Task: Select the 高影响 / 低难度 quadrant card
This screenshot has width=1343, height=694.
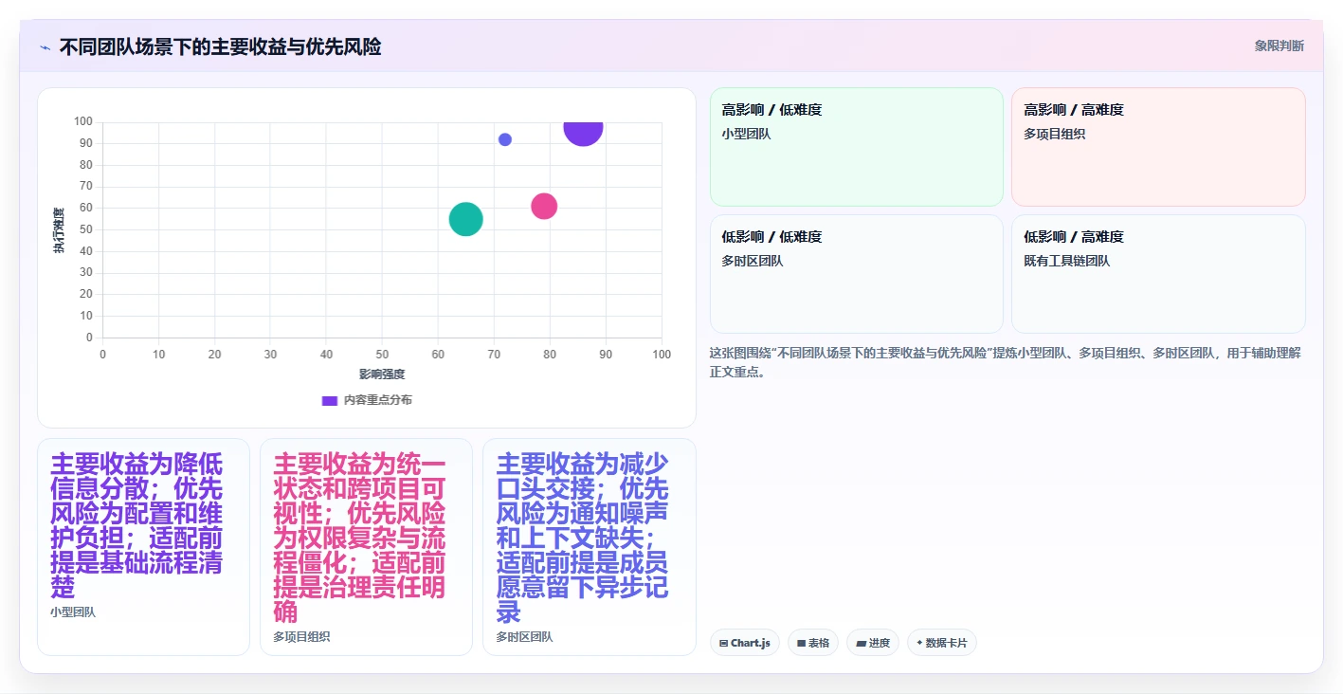Action: [x=856, y=147]
